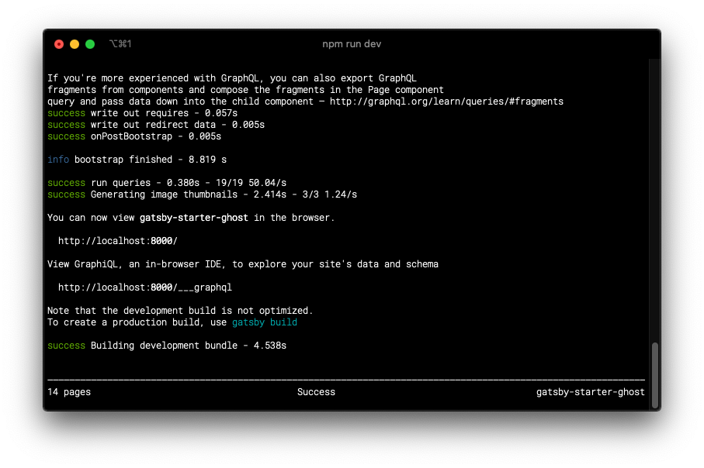This screenshot has height=468, width=704.
Task: Click the 'write out redirect data - 0.005s' line
Action: 156,125
